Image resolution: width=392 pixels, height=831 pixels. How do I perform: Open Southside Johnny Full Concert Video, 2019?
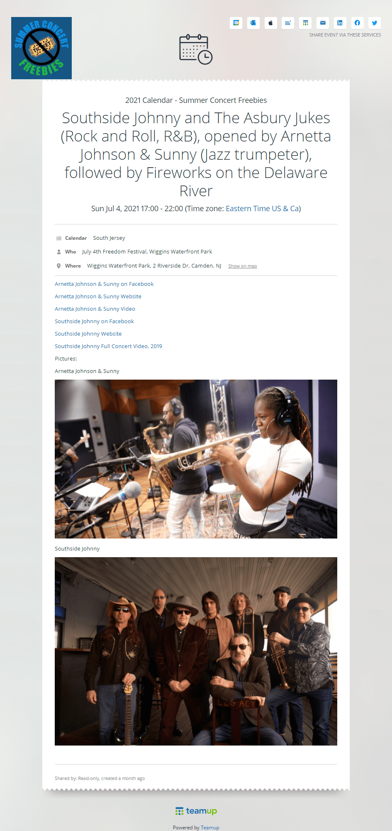(108, 346)
